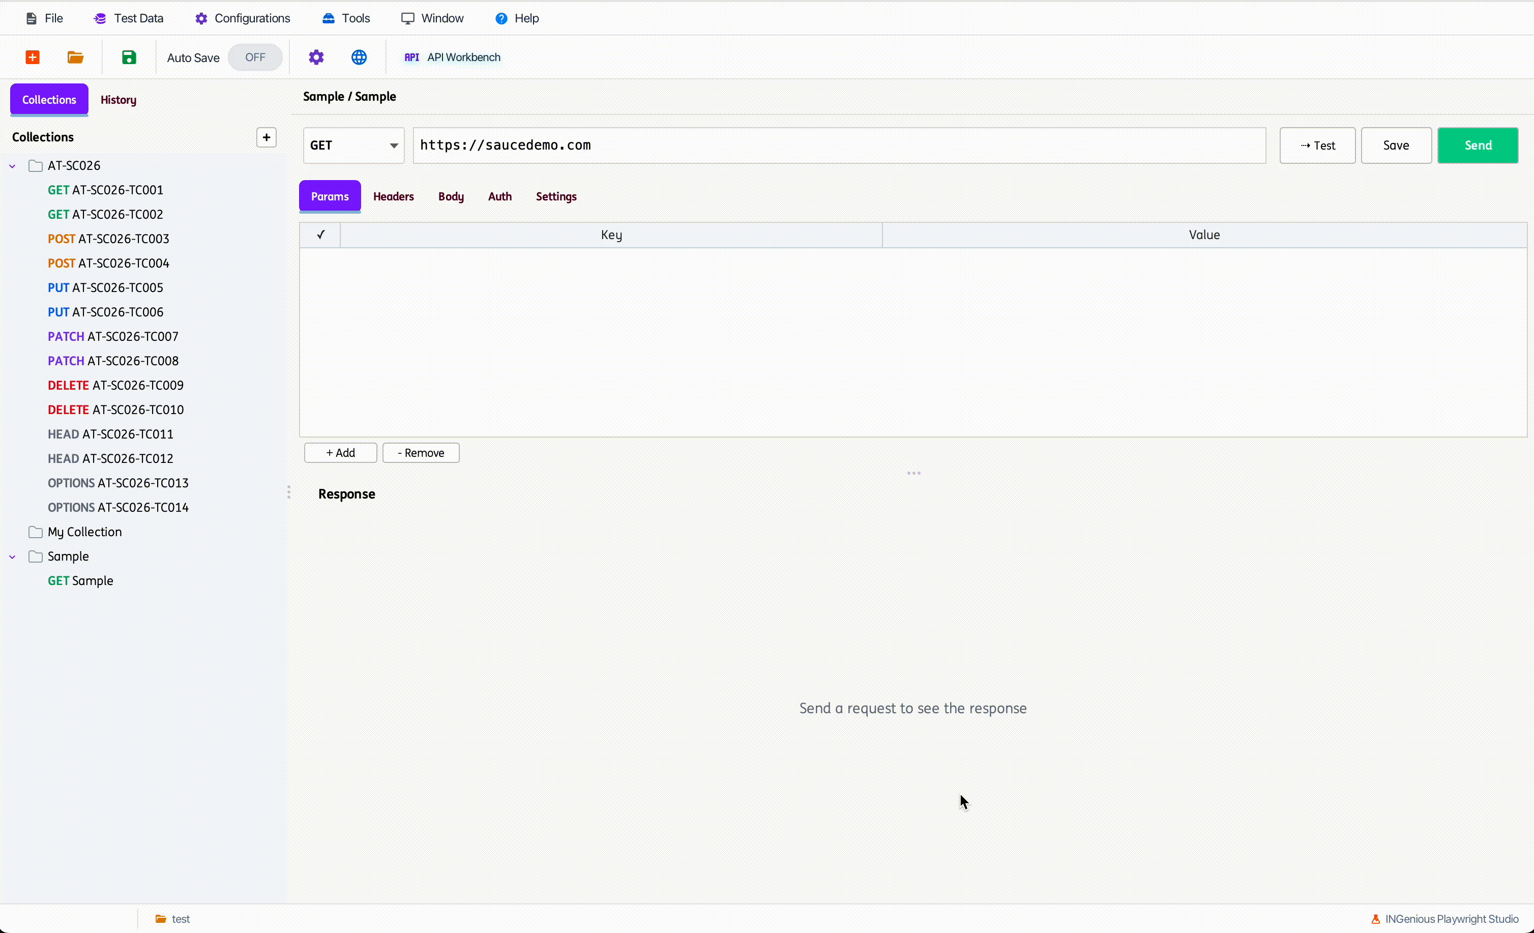Switch to the Collections tab

point(49,100)
